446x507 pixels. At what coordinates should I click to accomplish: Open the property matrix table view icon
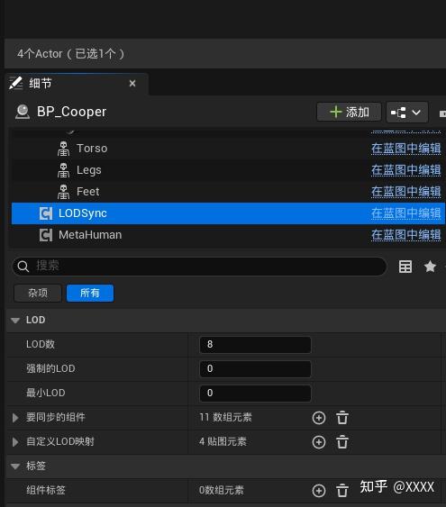point(405,267)
